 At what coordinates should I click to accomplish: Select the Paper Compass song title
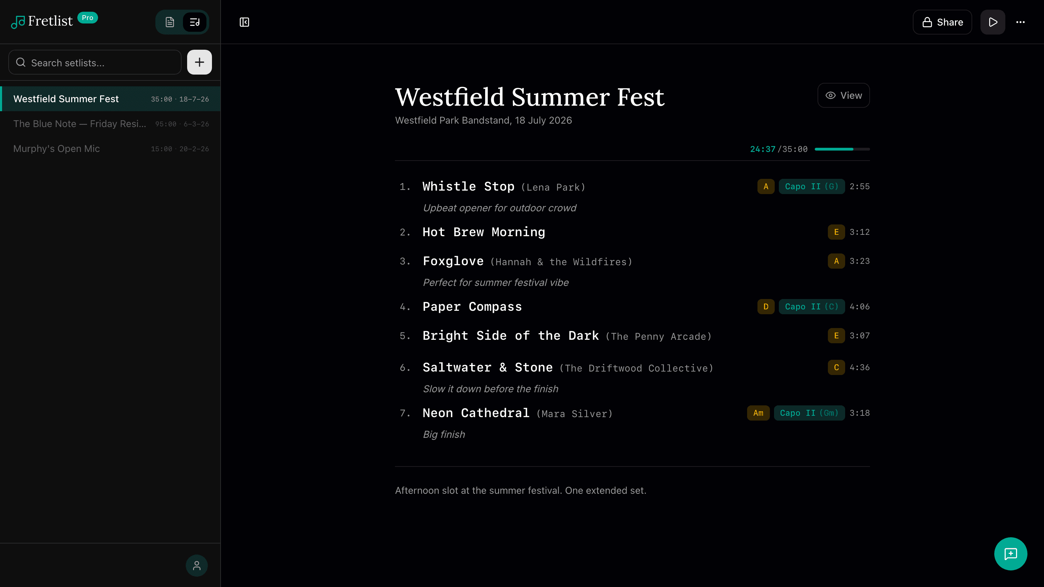point(472,307)
